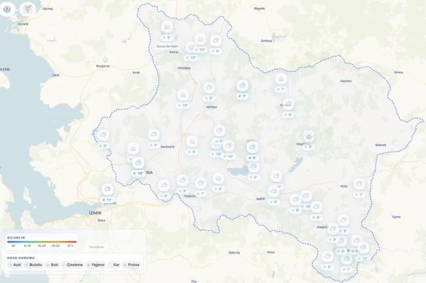Click the Bergama town label on map
Viewport: 426px width, 283px height.
click(104, 66)
